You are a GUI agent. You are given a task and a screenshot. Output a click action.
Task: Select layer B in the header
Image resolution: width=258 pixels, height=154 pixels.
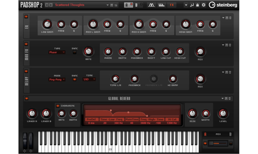(x=136, y=5)
